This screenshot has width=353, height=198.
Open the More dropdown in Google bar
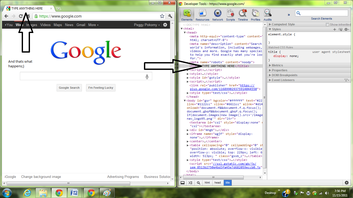93,25
